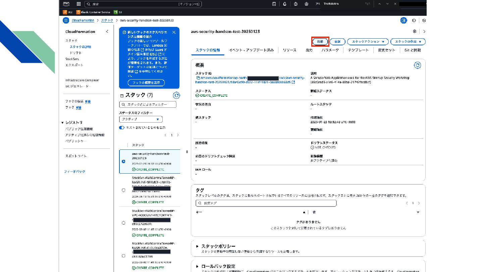
Task: Open the notifications bell
Action: pos(285,4)
